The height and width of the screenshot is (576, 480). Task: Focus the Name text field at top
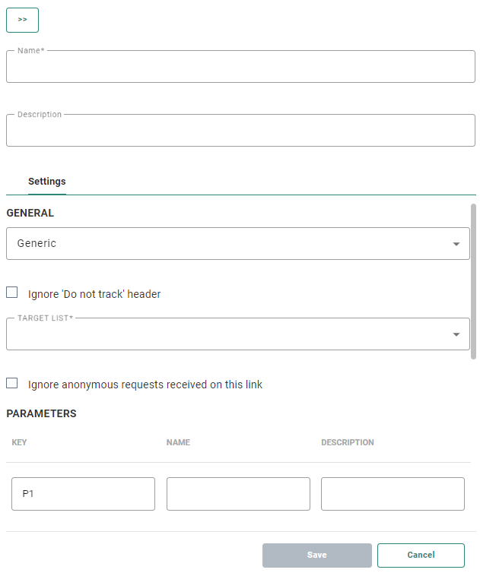tap(240, 68)
